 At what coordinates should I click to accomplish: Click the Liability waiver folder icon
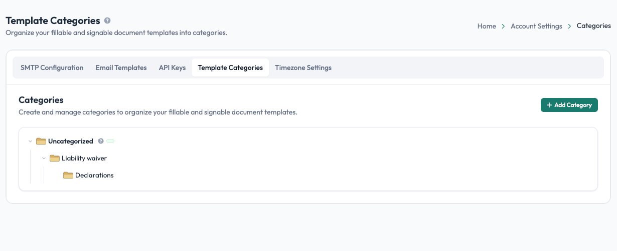[x=55, y=158]
